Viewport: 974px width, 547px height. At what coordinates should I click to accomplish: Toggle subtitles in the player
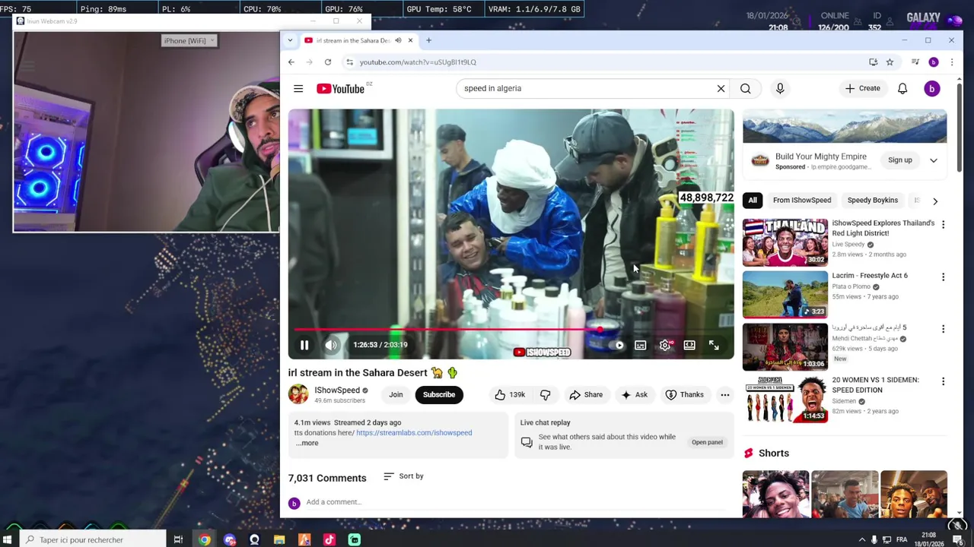(x=641, y=346)
